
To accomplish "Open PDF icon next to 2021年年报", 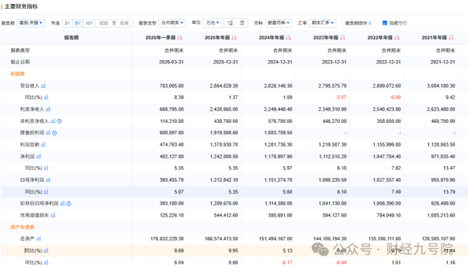I will click(451, 38).
